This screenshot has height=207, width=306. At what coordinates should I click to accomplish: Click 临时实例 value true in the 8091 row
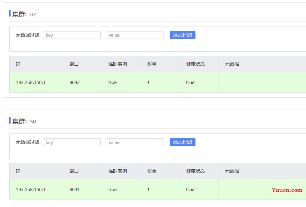[112, 190]
